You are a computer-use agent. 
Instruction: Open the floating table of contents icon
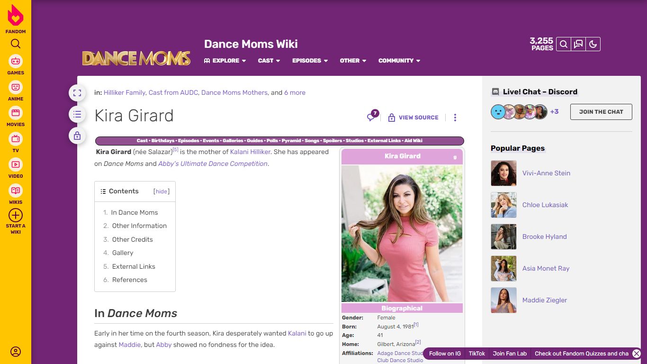(x=77, y=114)
